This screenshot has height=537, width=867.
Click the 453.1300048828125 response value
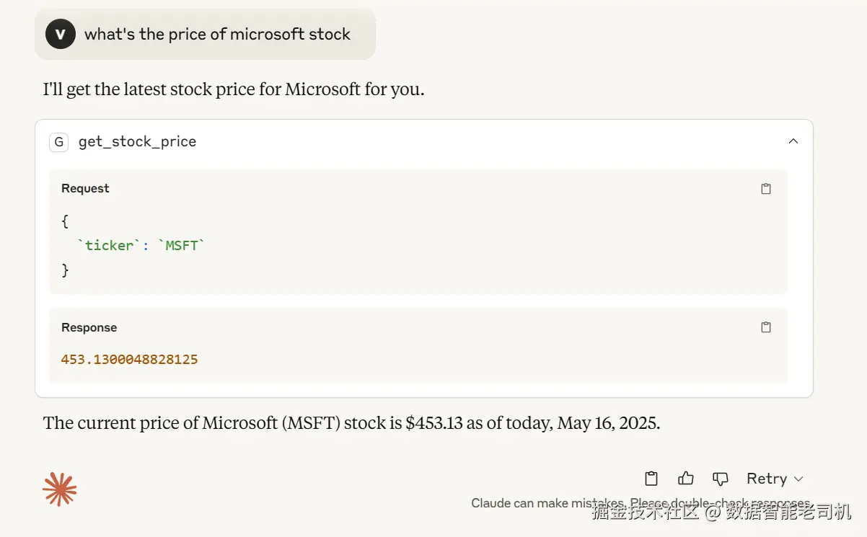[x=130, y=359]
